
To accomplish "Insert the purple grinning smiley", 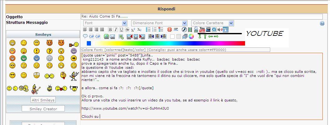I will pyautogui.click(x=74, y=51).
